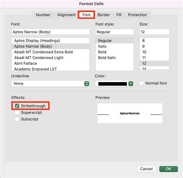
Task: Open the Underline style stepper arrows
Action: tap(87, 83)
